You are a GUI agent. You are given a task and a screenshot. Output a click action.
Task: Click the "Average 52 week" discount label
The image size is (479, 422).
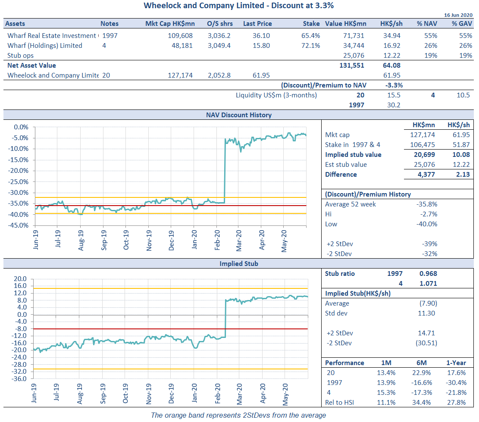click(350, 204)
